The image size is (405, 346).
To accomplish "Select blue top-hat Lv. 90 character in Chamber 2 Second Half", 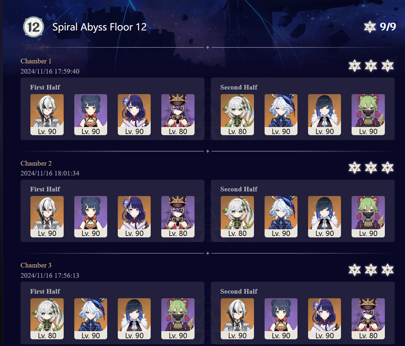I will pyautogui.click(x=281, y=217).
